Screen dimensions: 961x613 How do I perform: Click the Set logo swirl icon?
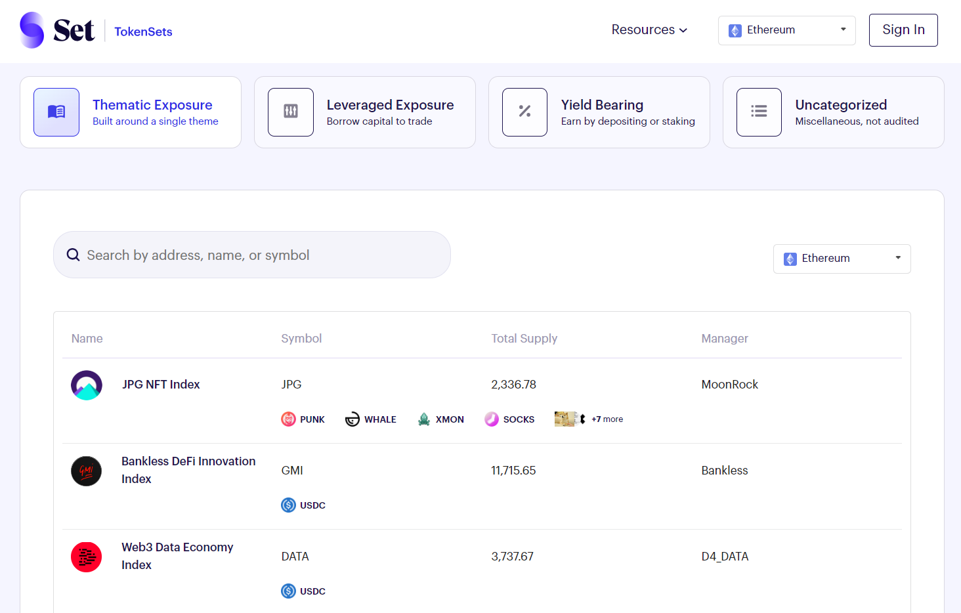tap(32, 30)
